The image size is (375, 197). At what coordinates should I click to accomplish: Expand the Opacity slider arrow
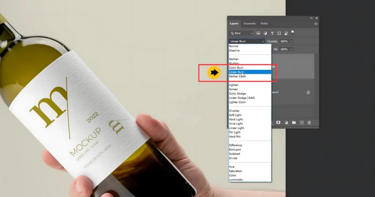click(291, 41)
